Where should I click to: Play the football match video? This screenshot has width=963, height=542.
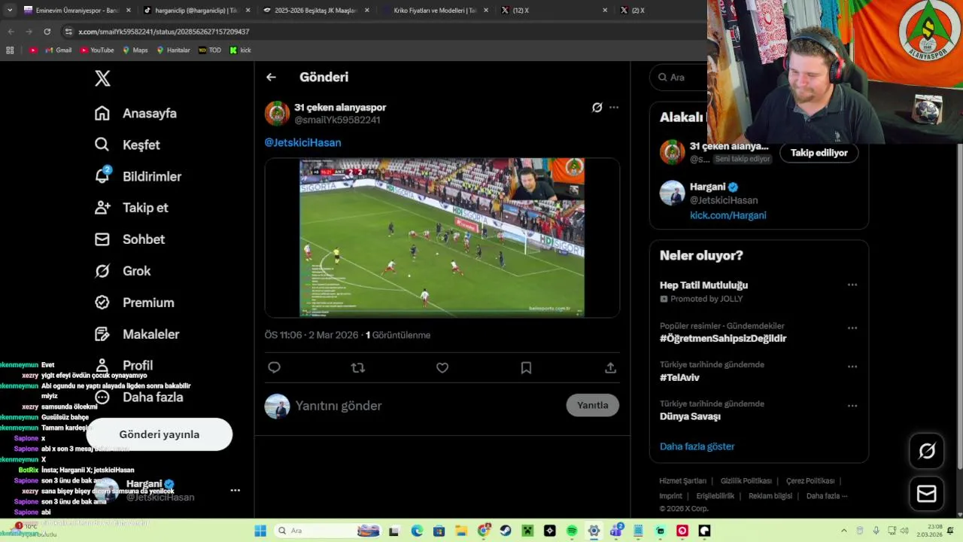tap(442, 237)
